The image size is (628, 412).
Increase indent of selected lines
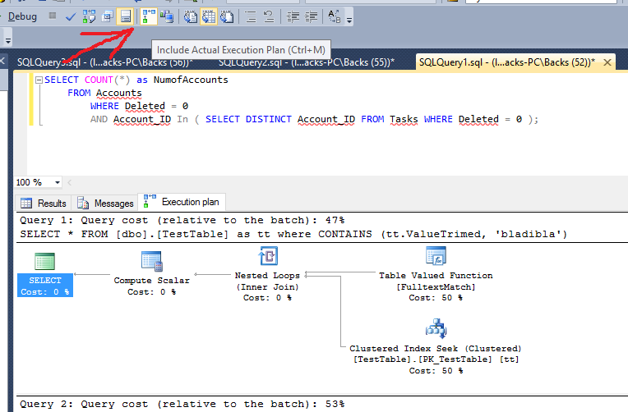click(x=312, y=16)
